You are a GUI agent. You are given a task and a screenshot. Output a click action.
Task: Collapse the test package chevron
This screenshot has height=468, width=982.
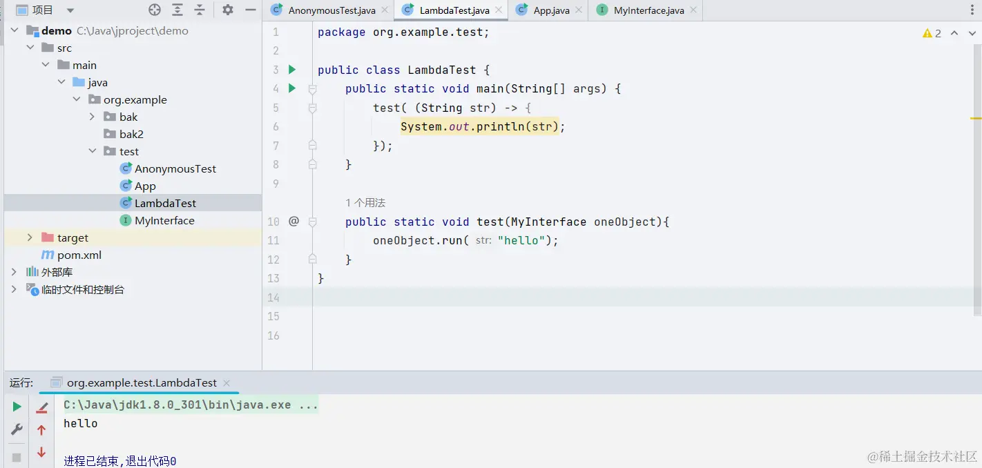tap(92, 151)
